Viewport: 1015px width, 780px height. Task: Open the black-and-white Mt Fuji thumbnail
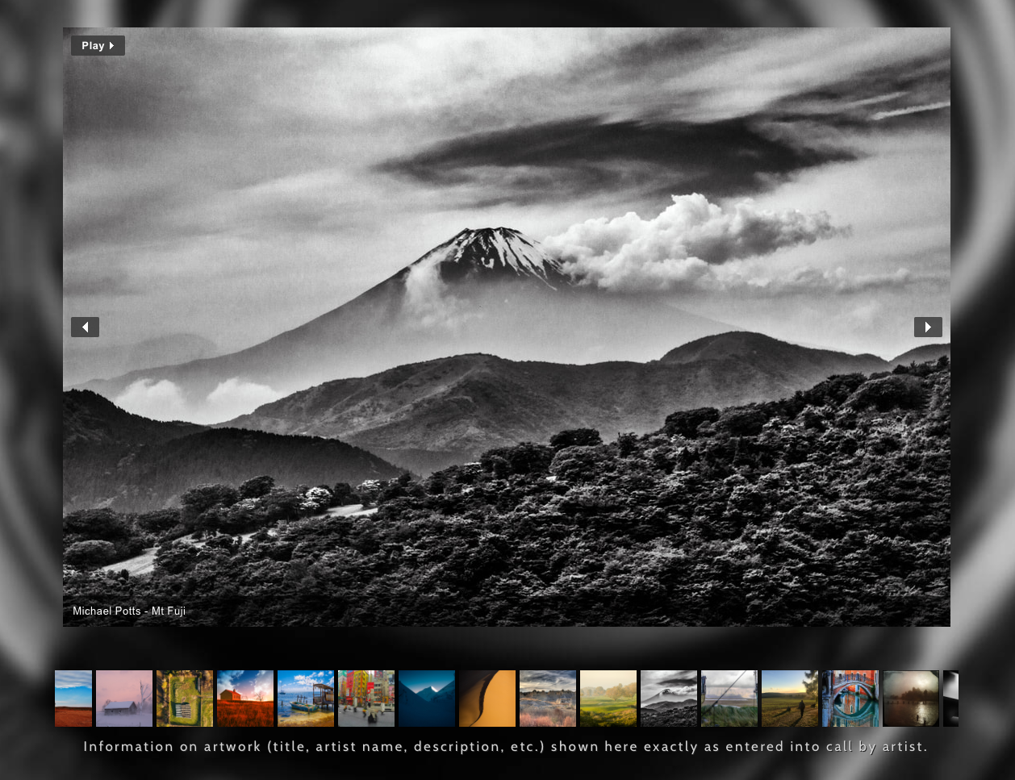(x=668, y=698)
